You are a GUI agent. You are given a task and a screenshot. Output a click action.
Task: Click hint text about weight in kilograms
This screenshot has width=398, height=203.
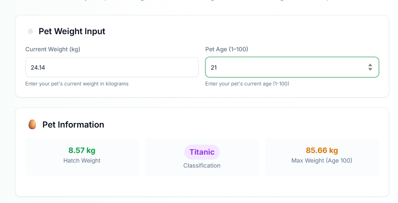point(77,84)
